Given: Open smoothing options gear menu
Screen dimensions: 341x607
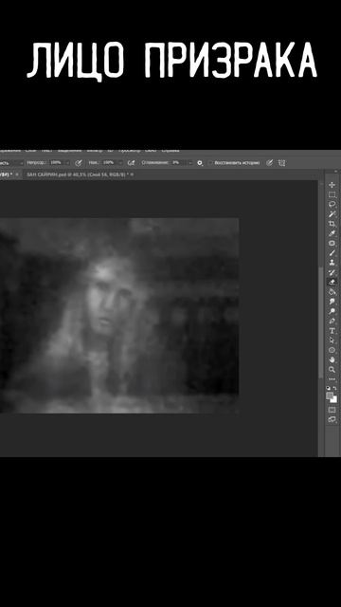Looking at the screenshot, I should [x=200, y=163].
